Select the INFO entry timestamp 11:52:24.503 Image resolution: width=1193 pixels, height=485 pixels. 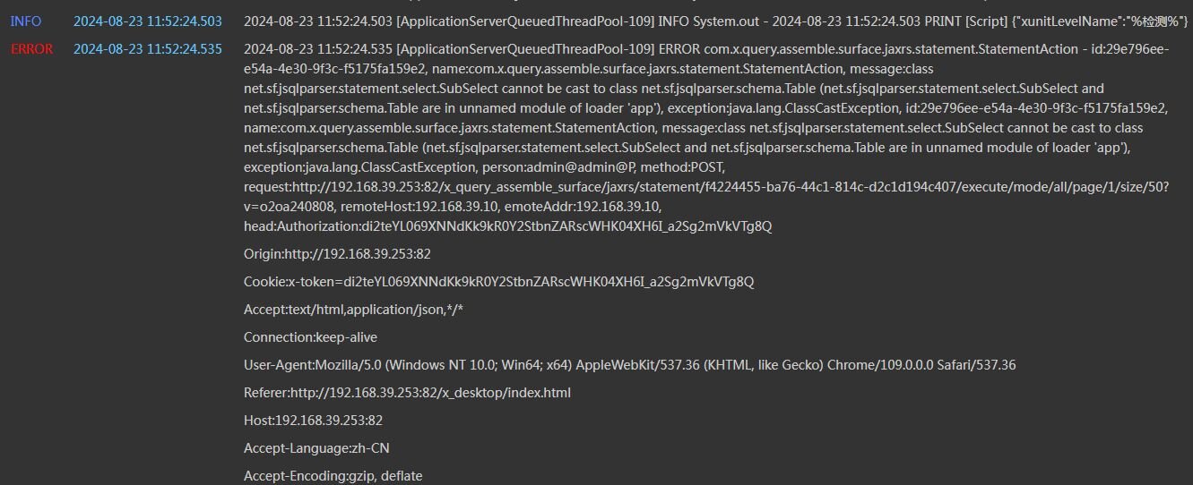coord(148,21)
